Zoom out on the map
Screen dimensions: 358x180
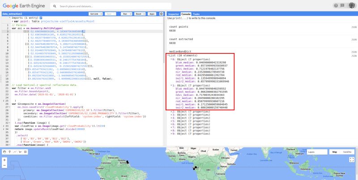click(x=4, y=165)
